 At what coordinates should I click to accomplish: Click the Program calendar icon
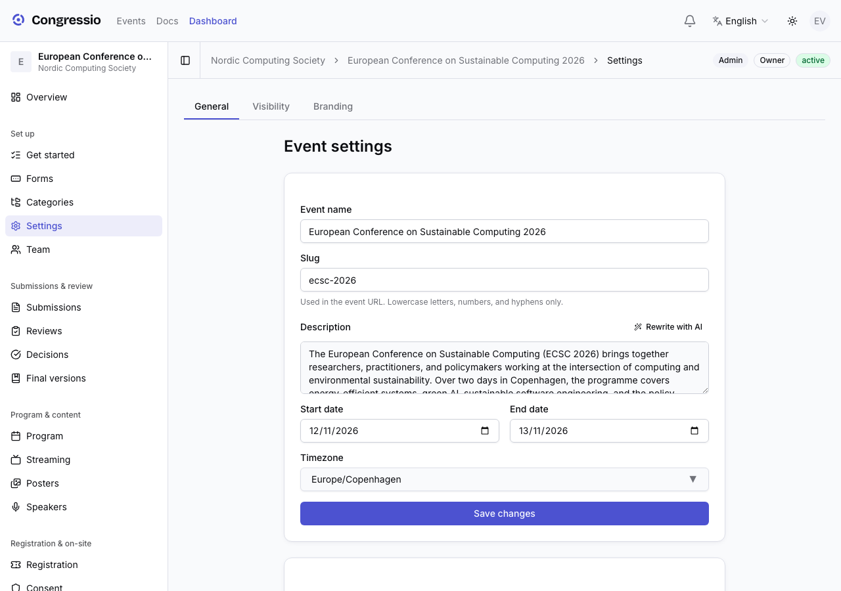tap(16, 436)
